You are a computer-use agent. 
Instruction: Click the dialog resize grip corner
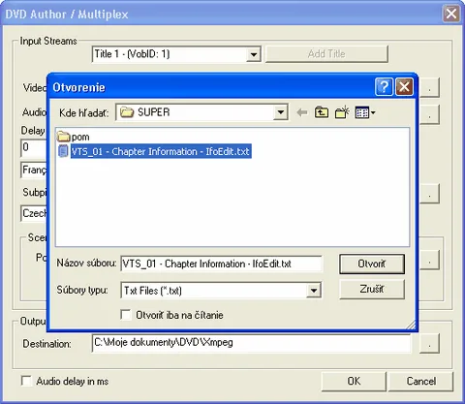coord(411,325)
